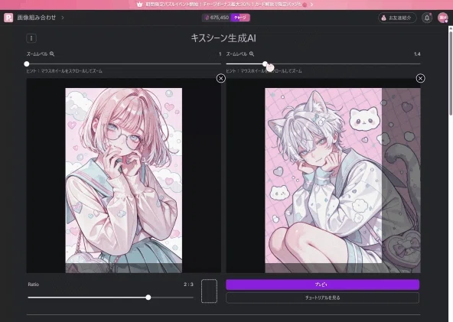Screen dimensions: 453x322
Task: Open the 画像組み合わせ breadcrumb
Action: [37, 18]
